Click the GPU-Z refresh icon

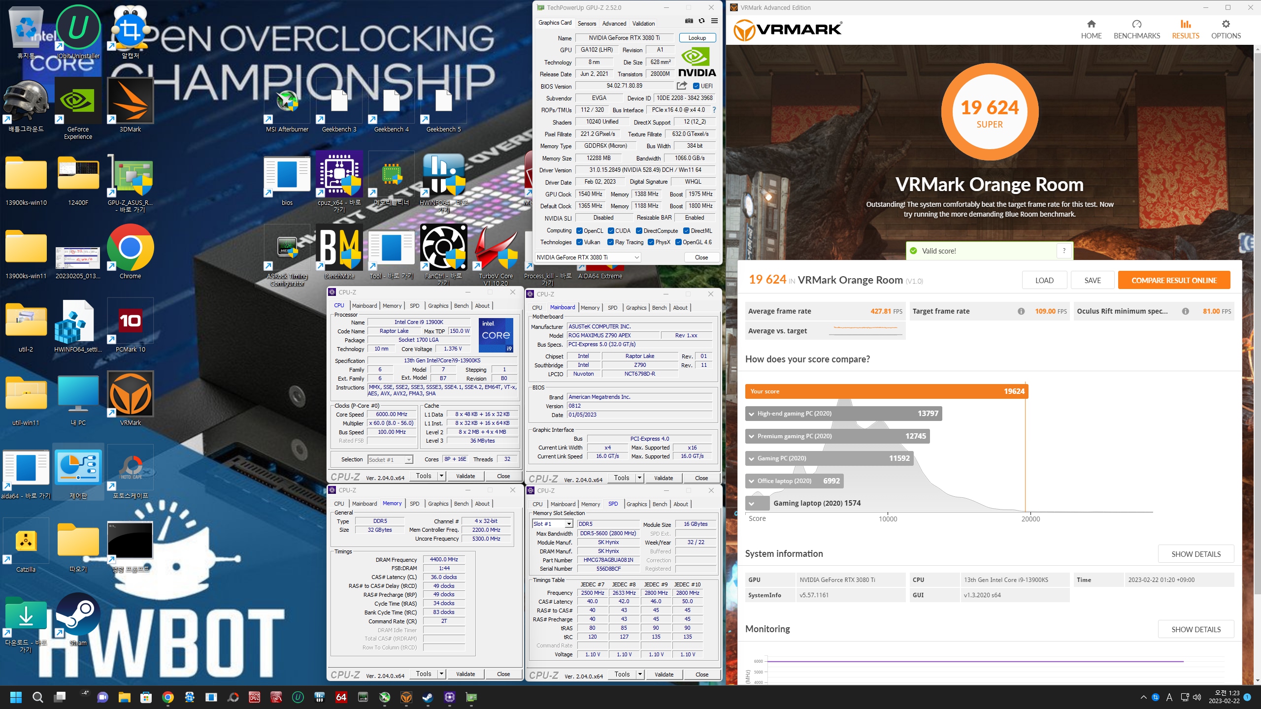click(701, 21)
